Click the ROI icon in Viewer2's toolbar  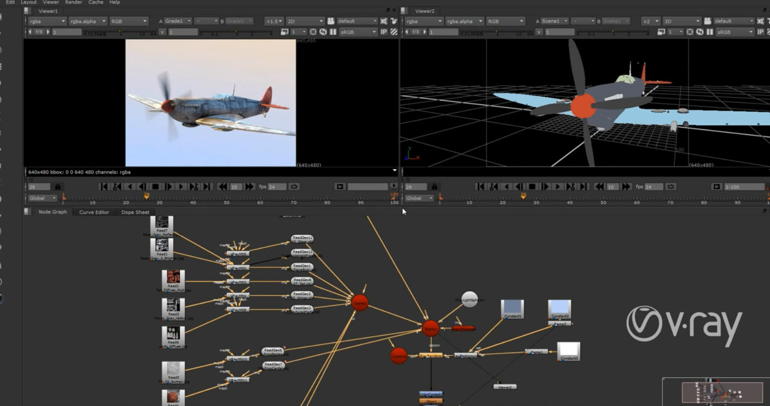click(x=690, y=32)
